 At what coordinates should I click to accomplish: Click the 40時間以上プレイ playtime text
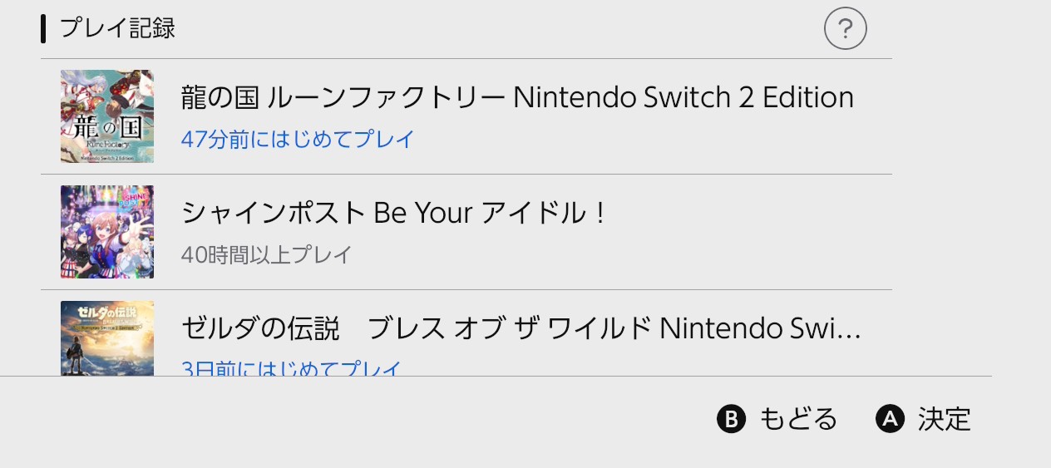tap(266, 254)
